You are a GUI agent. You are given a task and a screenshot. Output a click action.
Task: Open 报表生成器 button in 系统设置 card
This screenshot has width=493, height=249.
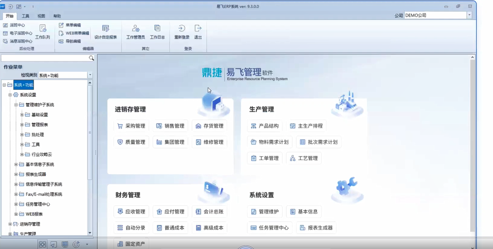(316, 228)
